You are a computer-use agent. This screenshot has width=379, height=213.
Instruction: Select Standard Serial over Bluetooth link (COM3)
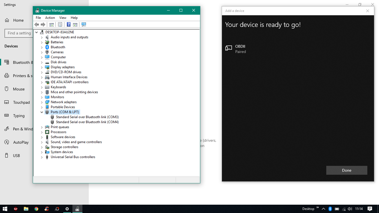[x=87, y=117]
